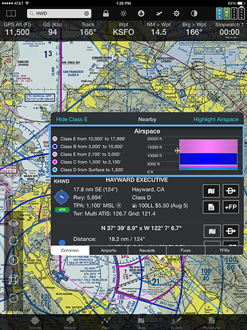Screen dimensions: 247x330
Task: Open the Airports tab in bottom bar
Action: click(35, 323)
